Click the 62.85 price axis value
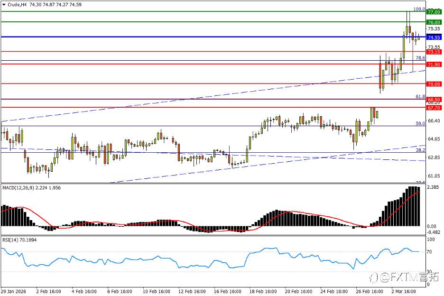 click(434, 157)
